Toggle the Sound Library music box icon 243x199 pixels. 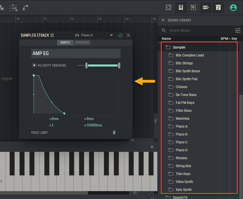[218, 7]
